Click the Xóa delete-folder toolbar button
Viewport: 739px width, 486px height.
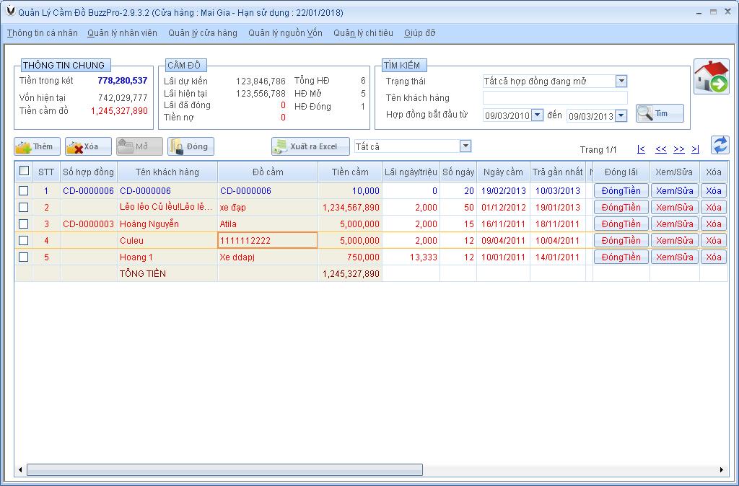(88, 146)
